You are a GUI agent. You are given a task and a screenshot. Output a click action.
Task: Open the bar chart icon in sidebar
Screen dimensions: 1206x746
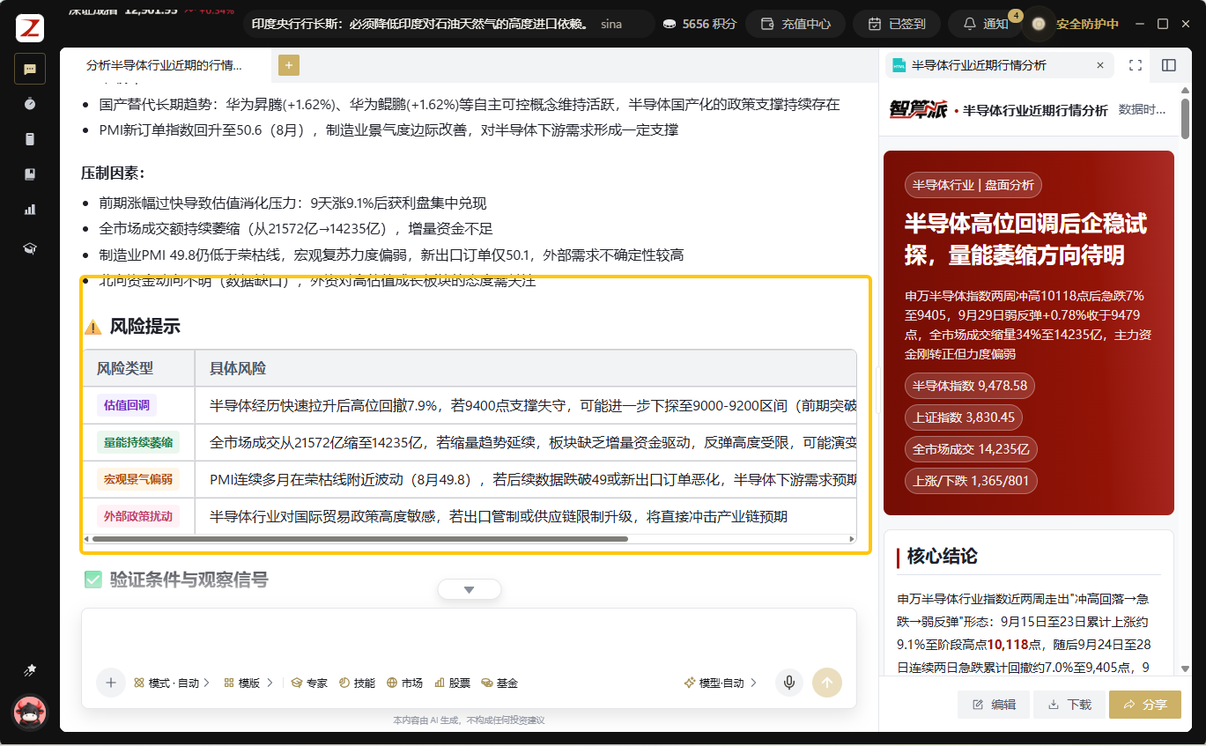point(30,210)
